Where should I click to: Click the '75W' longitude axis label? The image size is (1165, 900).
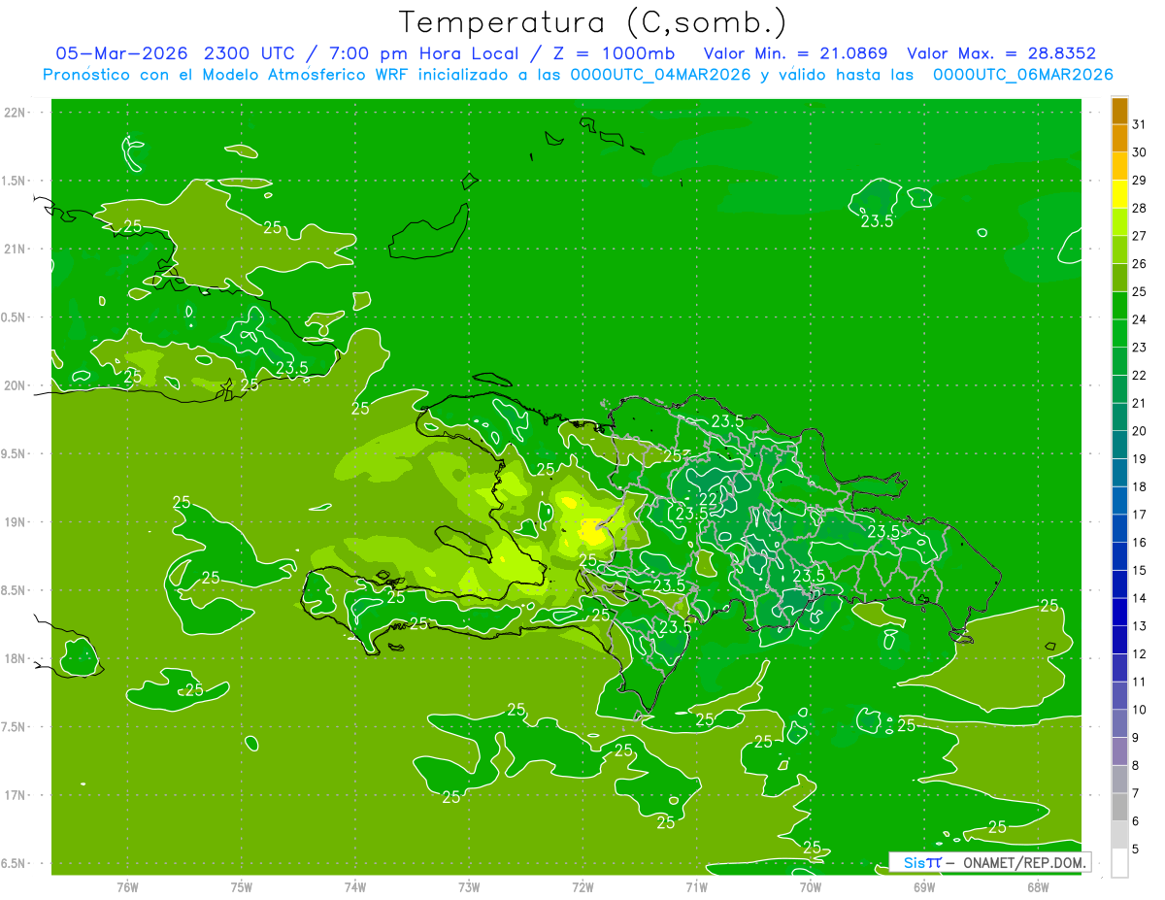(241, 886)
